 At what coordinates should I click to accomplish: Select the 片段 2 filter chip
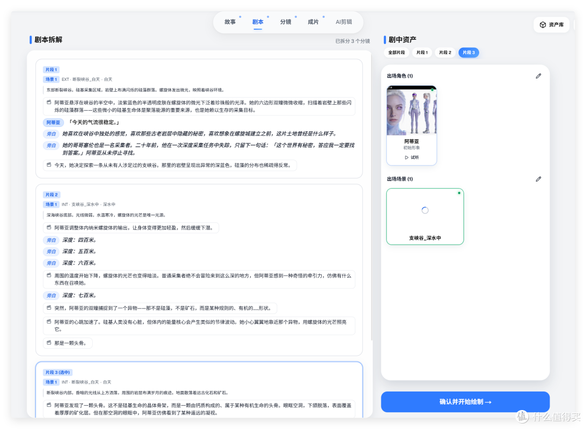tap(445, 53)
